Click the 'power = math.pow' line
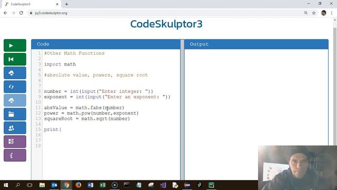This screenshot has height=190, width=337. pyautogui.click(x=91, y=113)
